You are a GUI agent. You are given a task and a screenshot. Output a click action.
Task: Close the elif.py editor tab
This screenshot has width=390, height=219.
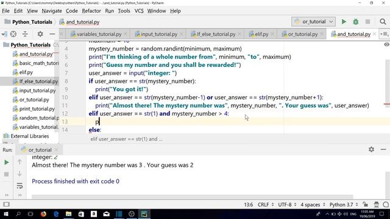coord(272,34)
